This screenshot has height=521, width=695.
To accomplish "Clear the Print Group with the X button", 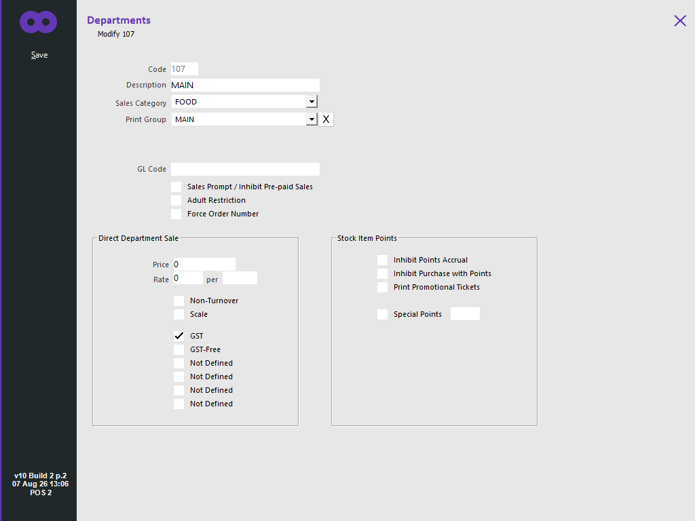I will tap(326, 119).
